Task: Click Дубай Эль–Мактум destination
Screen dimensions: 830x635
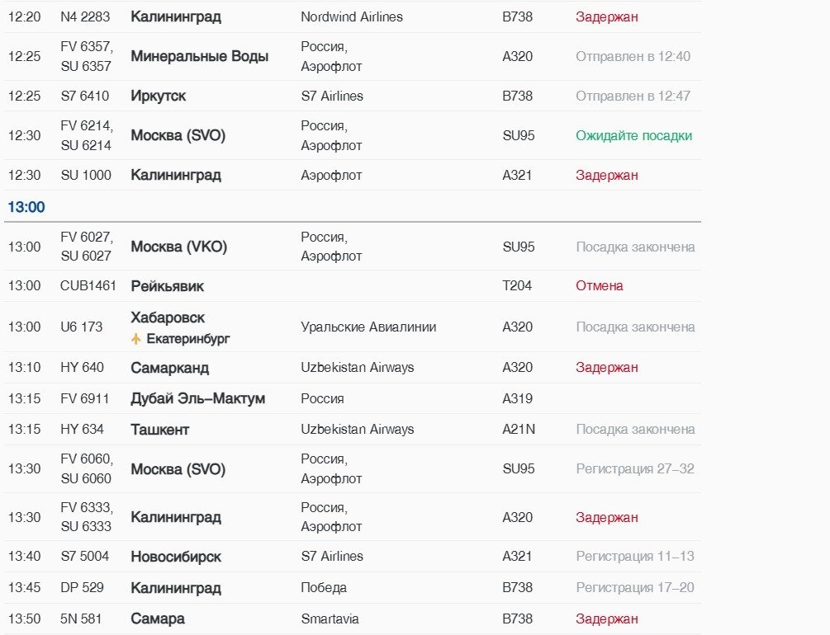Action: (197, 399)
